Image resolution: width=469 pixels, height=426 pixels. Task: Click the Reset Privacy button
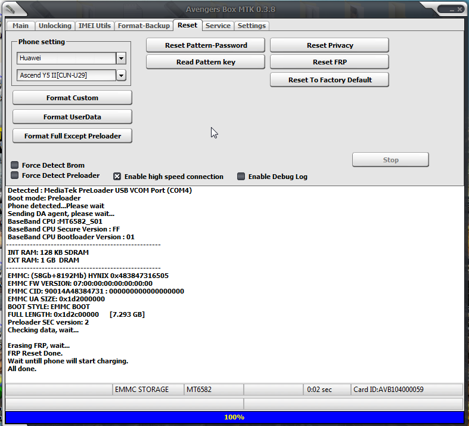pyautogui.click(x=330, y=45)
